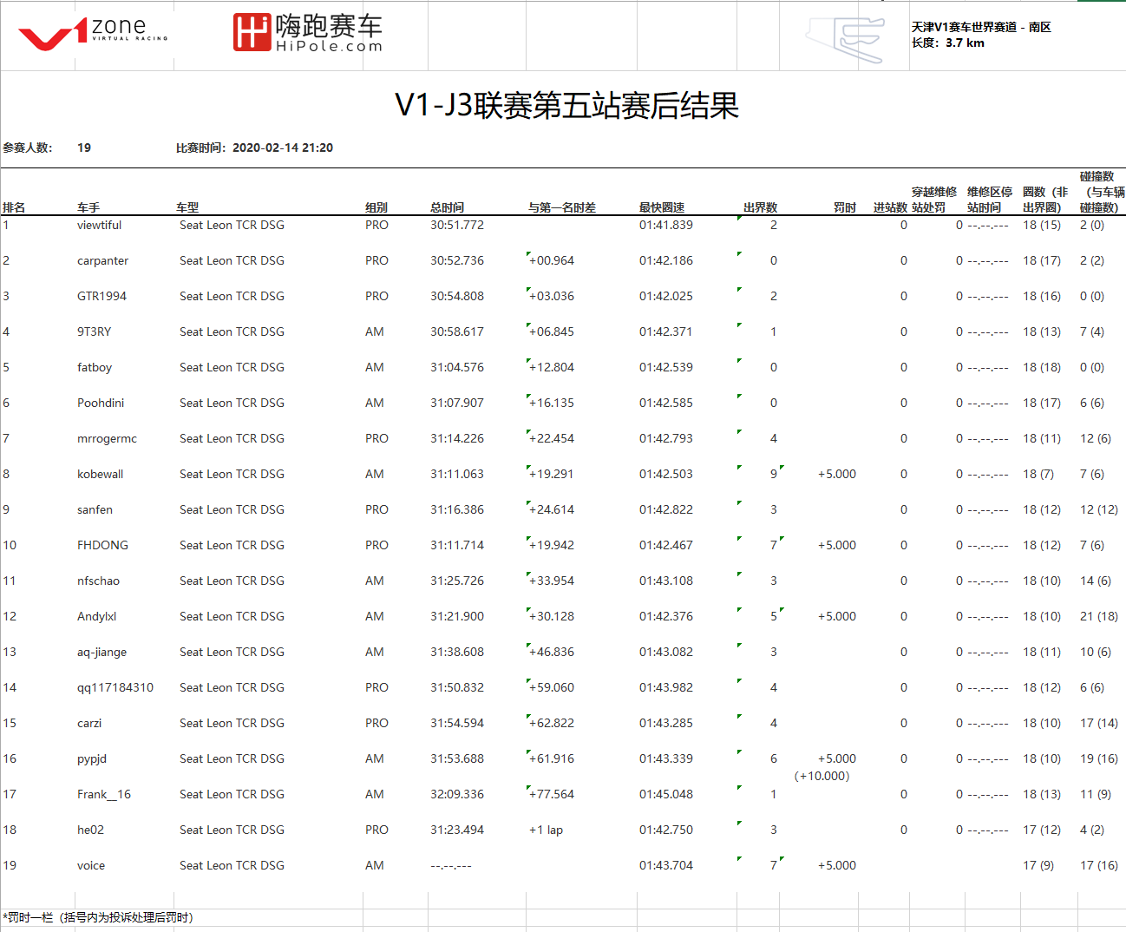Select the 罚时 footnote at the bottom
1126x932 pixels.
pyautogui.click(x=98, y=917)
